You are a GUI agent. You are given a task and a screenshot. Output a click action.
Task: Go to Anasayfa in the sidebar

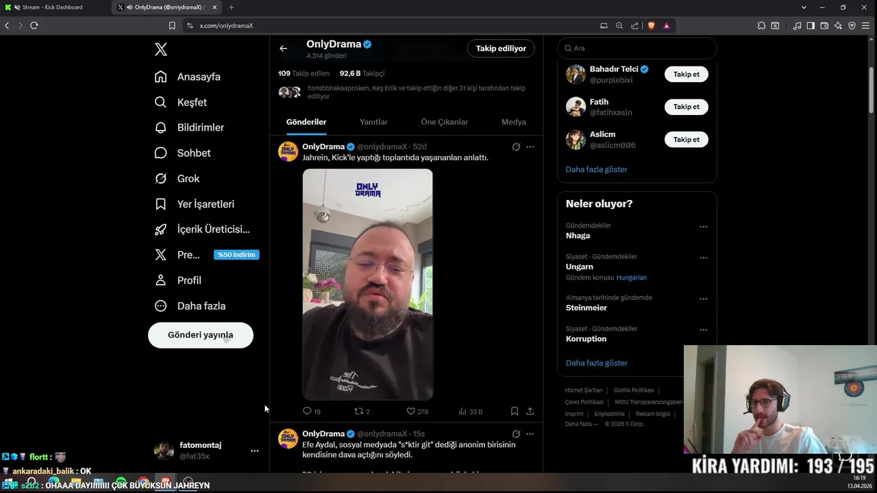click(188, 77)
